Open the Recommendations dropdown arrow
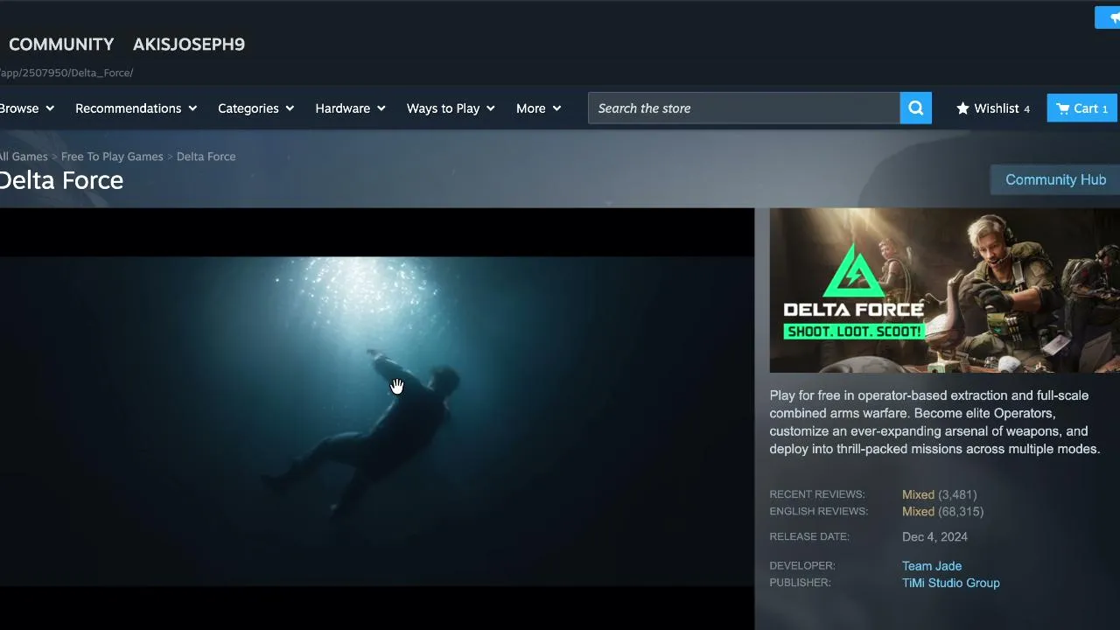The image size is (1120, 630). (192, 108)
